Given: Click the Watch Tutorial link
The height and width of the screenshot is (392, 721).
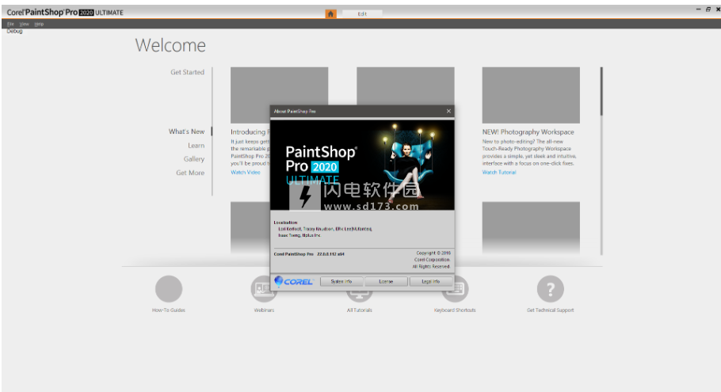Looking at the screenshot, I should pos(499,173).
